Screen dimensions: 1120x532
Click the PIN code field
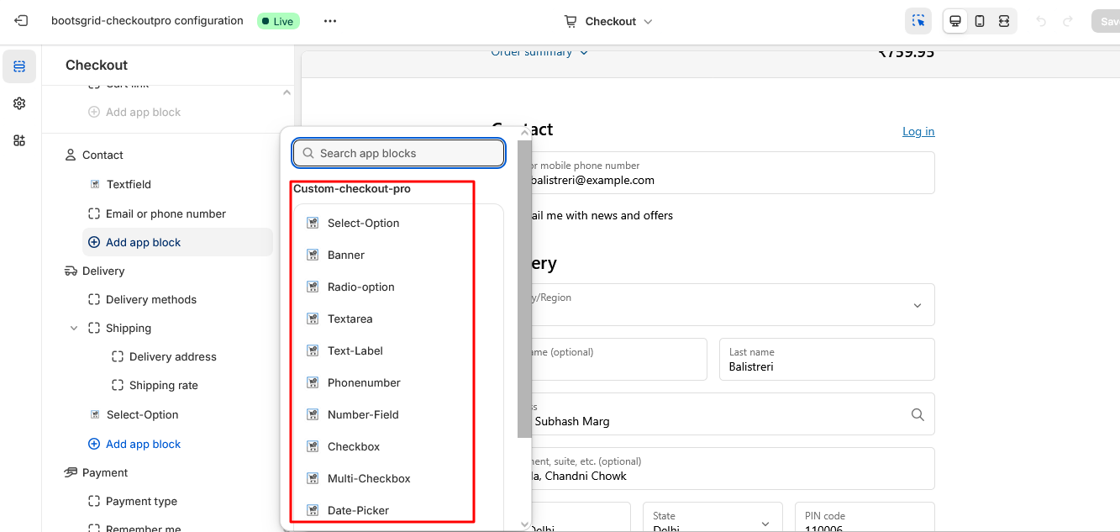[865, 517]
